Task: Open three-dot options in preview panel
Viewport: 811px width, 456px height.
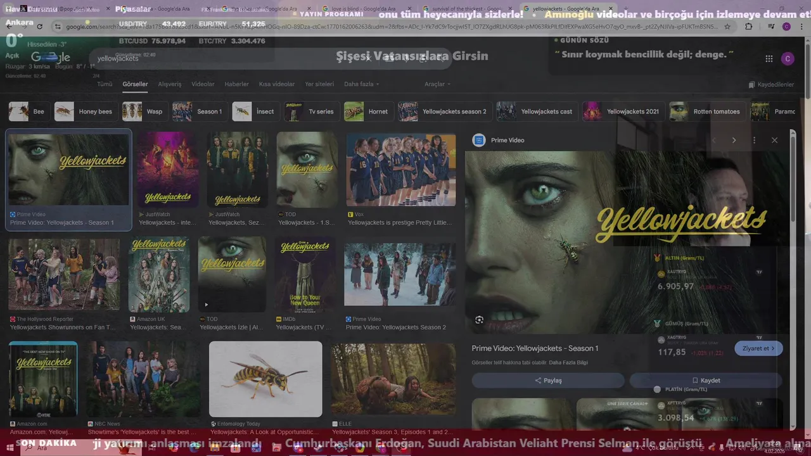Action: [x=754, y=140]
